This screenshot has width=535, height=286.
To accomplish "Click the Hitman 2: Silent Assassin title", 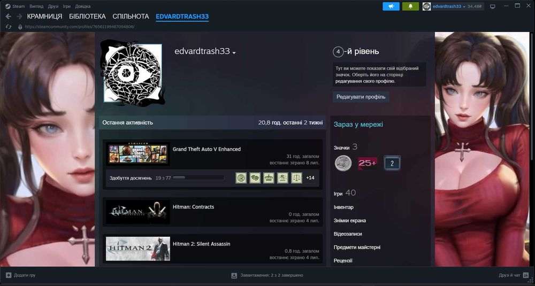I will [201, 244].
